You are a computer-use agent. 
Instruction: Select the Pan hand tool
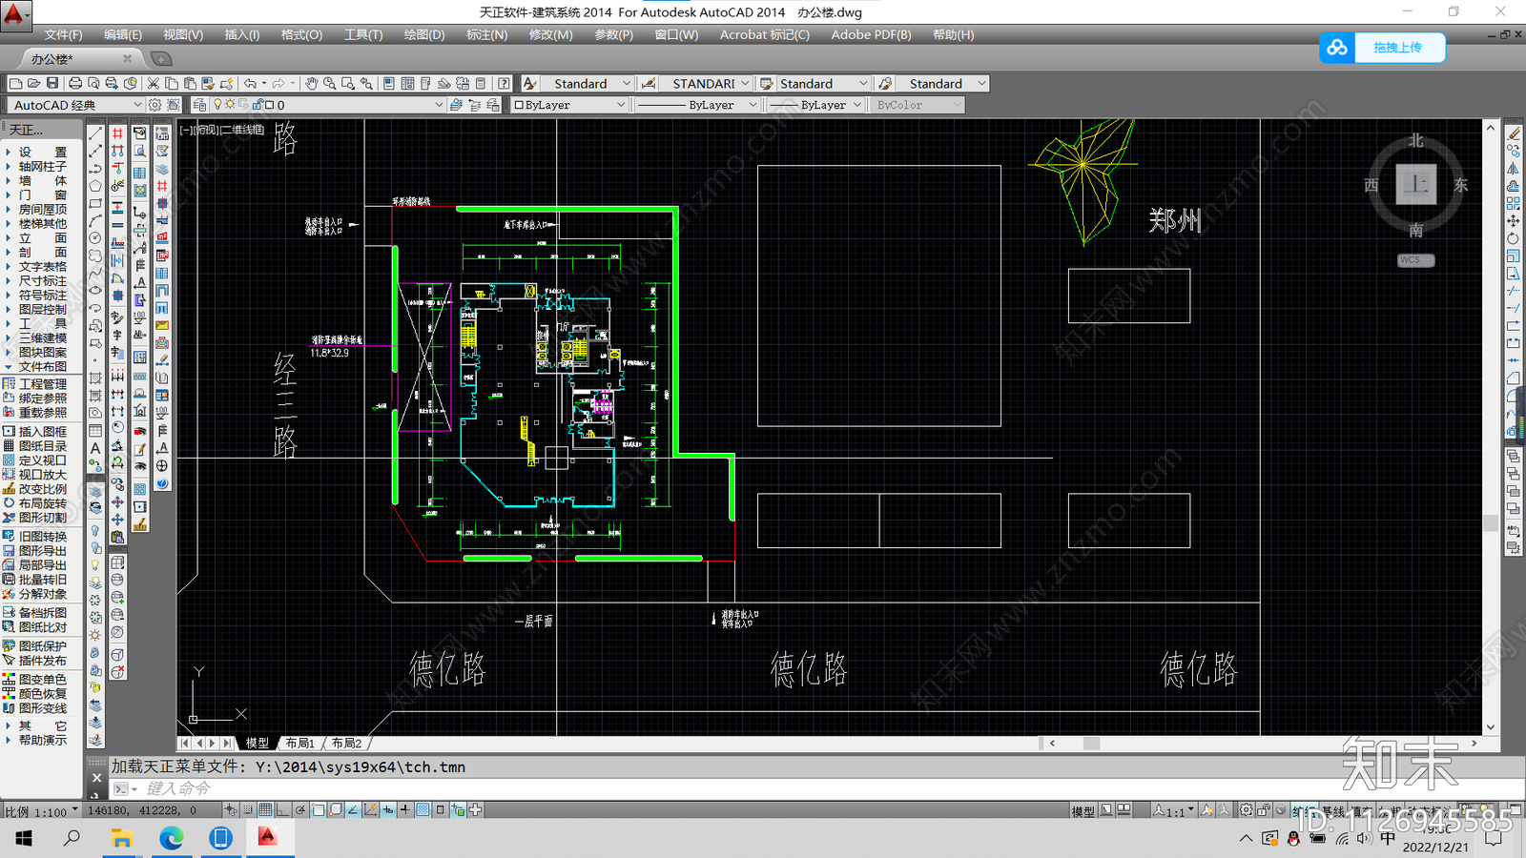[x=312, y=84]
